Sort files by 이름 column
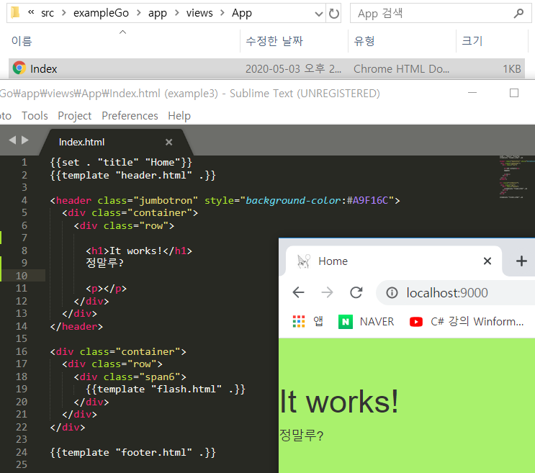Viewport: 535px width, 473px height. tap(22, 41)
